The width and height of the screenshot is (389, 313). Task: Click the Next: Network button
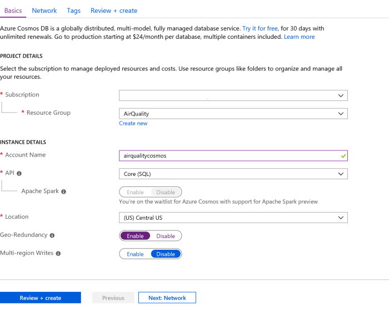click(167, 297)
